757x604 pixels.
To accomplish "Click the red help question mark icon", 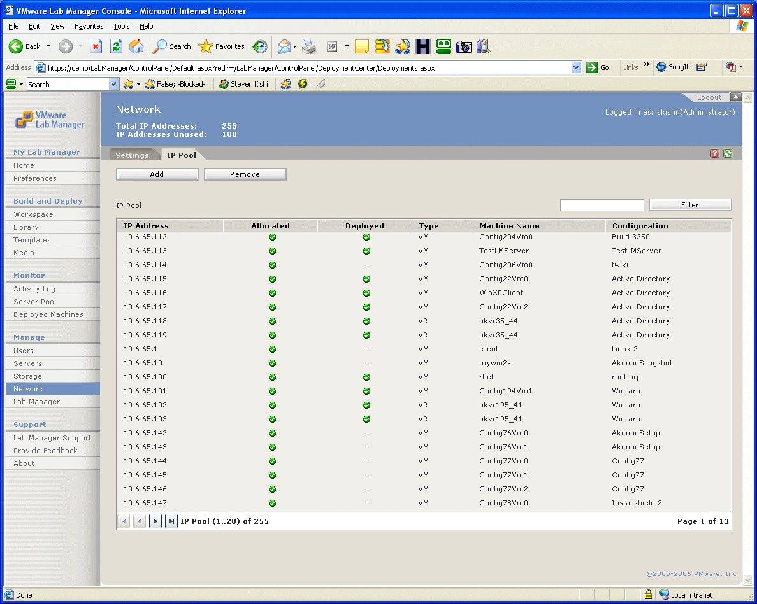I will (x=715, y=153).
